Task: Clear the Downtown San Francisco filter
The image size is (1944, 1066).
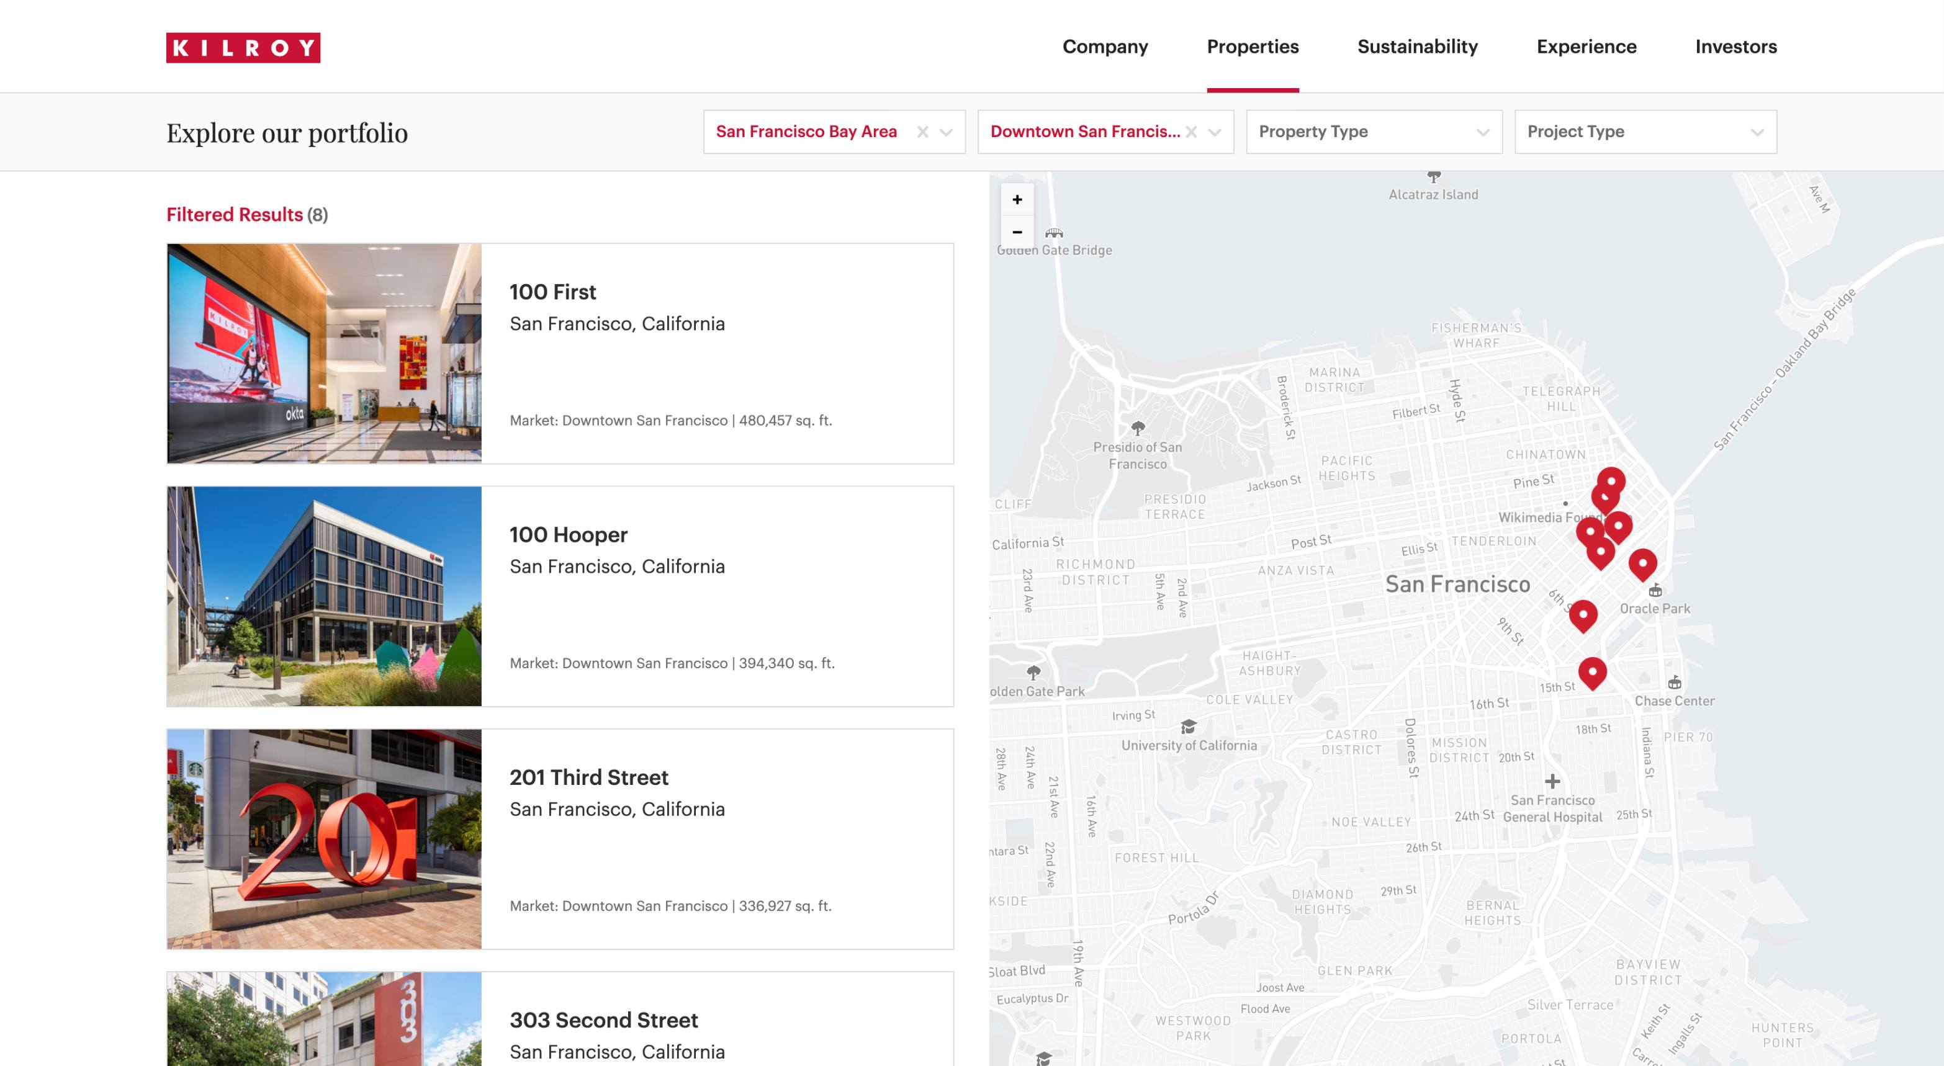Action: (x=1191, y=132)
